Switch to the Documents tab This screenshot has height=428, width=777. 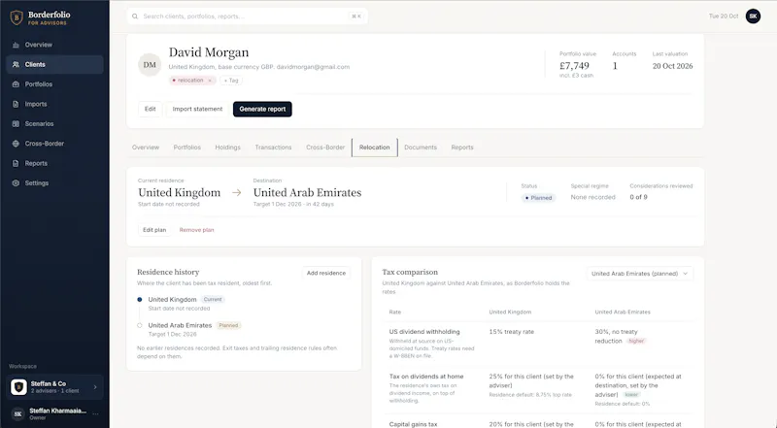point(421,148)
